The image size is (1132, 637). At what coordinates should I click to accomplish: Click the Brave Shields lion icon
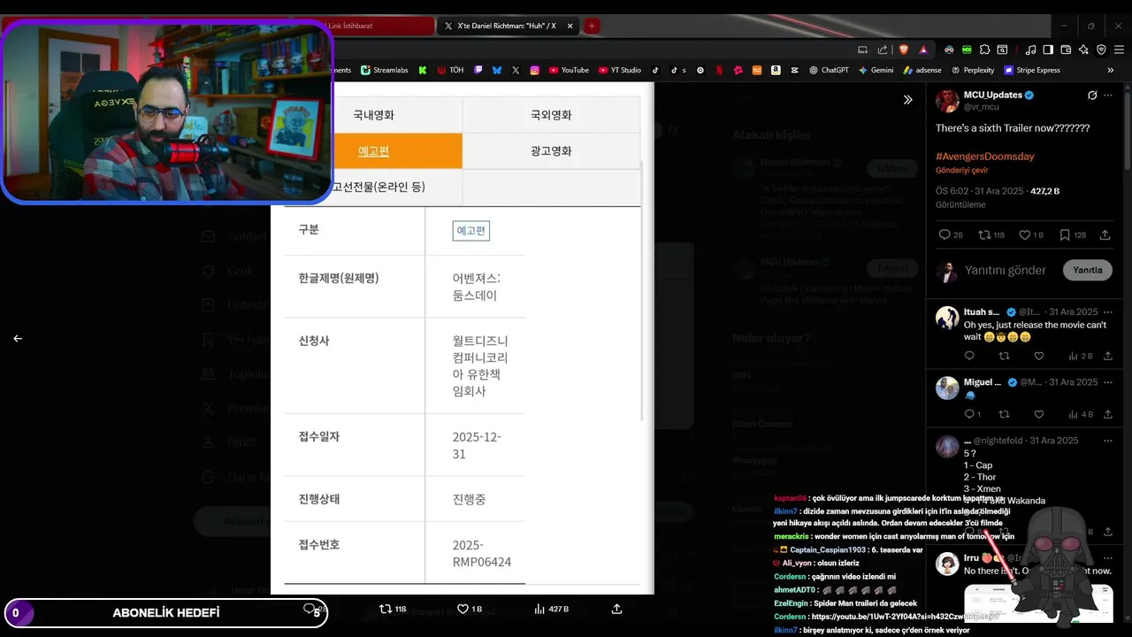point(904,50)
